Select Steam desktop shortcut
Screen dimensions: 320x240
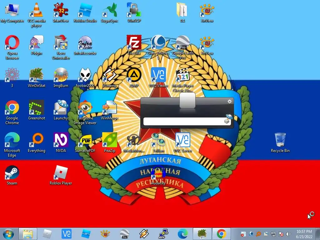[x=12, y=175]
